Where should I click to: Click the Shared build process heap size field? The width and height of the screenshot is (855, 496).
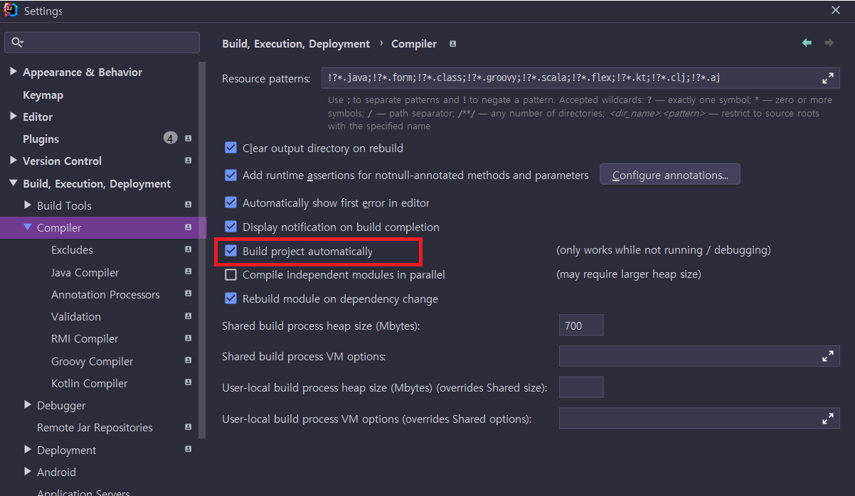[x=580, y=325]
